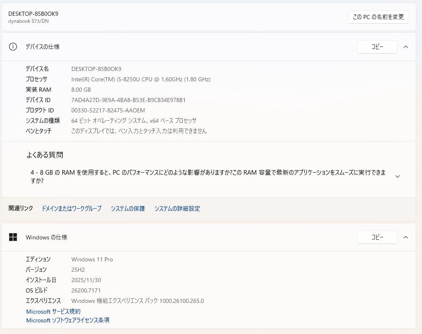
Task: Open システムの保護 link
Action: pos(127,208)
